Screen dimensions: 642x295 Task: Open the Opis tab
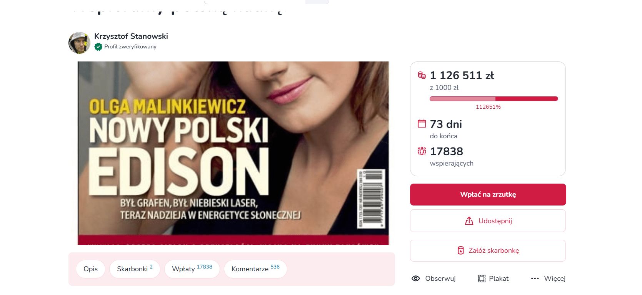click(91, 269)
